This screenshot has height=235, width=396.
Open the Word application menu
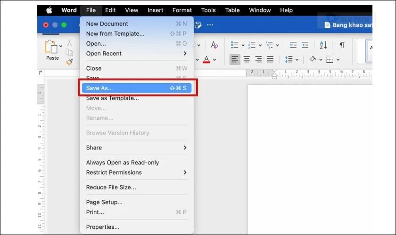pos(69,10)
